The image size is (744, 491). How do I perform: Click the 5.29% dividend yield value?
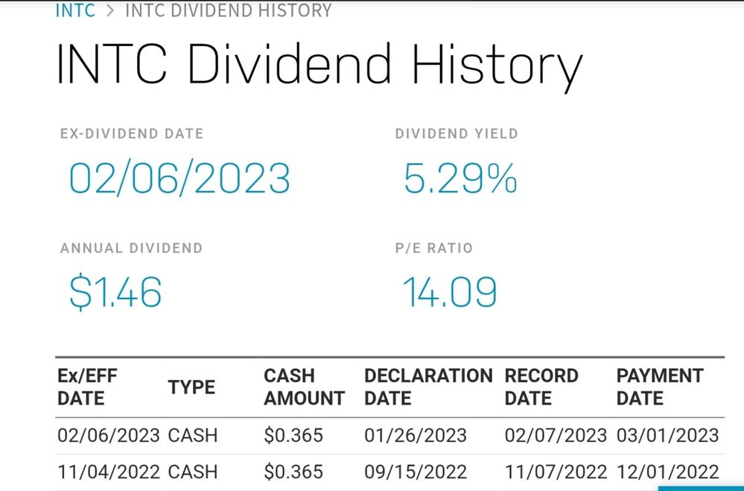click(x=460, y=179)
